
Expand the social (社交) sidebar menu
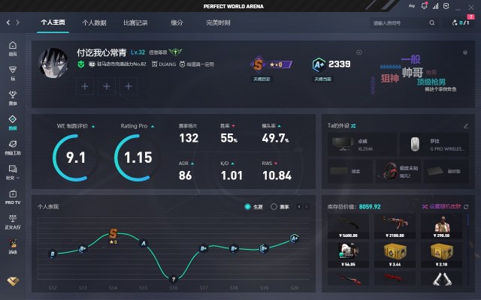(13, 172)
